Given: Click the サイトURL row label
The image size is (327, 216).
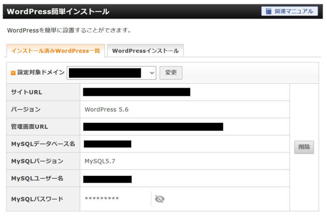Looking at the screenshot, I should (27, 92).
